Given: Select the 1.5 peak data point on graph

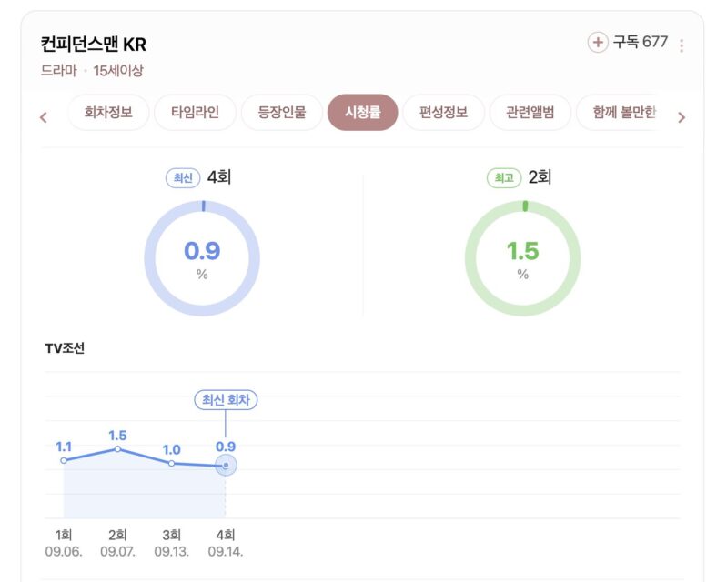Looking at the screenshot, I should coord(117,448).
